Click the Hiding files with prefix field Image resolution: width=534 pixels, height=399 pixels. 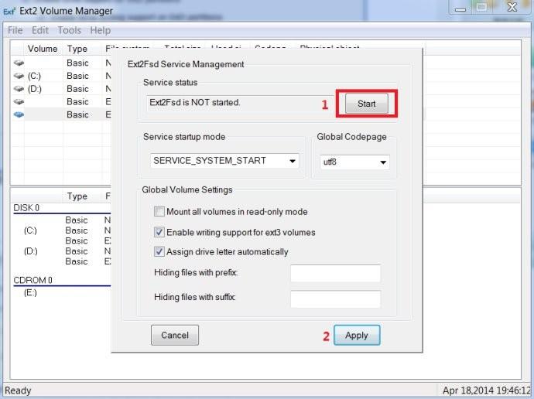pos(335,273)
